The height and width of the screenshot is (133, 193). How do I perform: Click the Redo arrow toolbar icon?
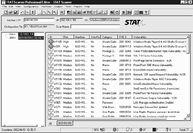(x=28, y=12)
